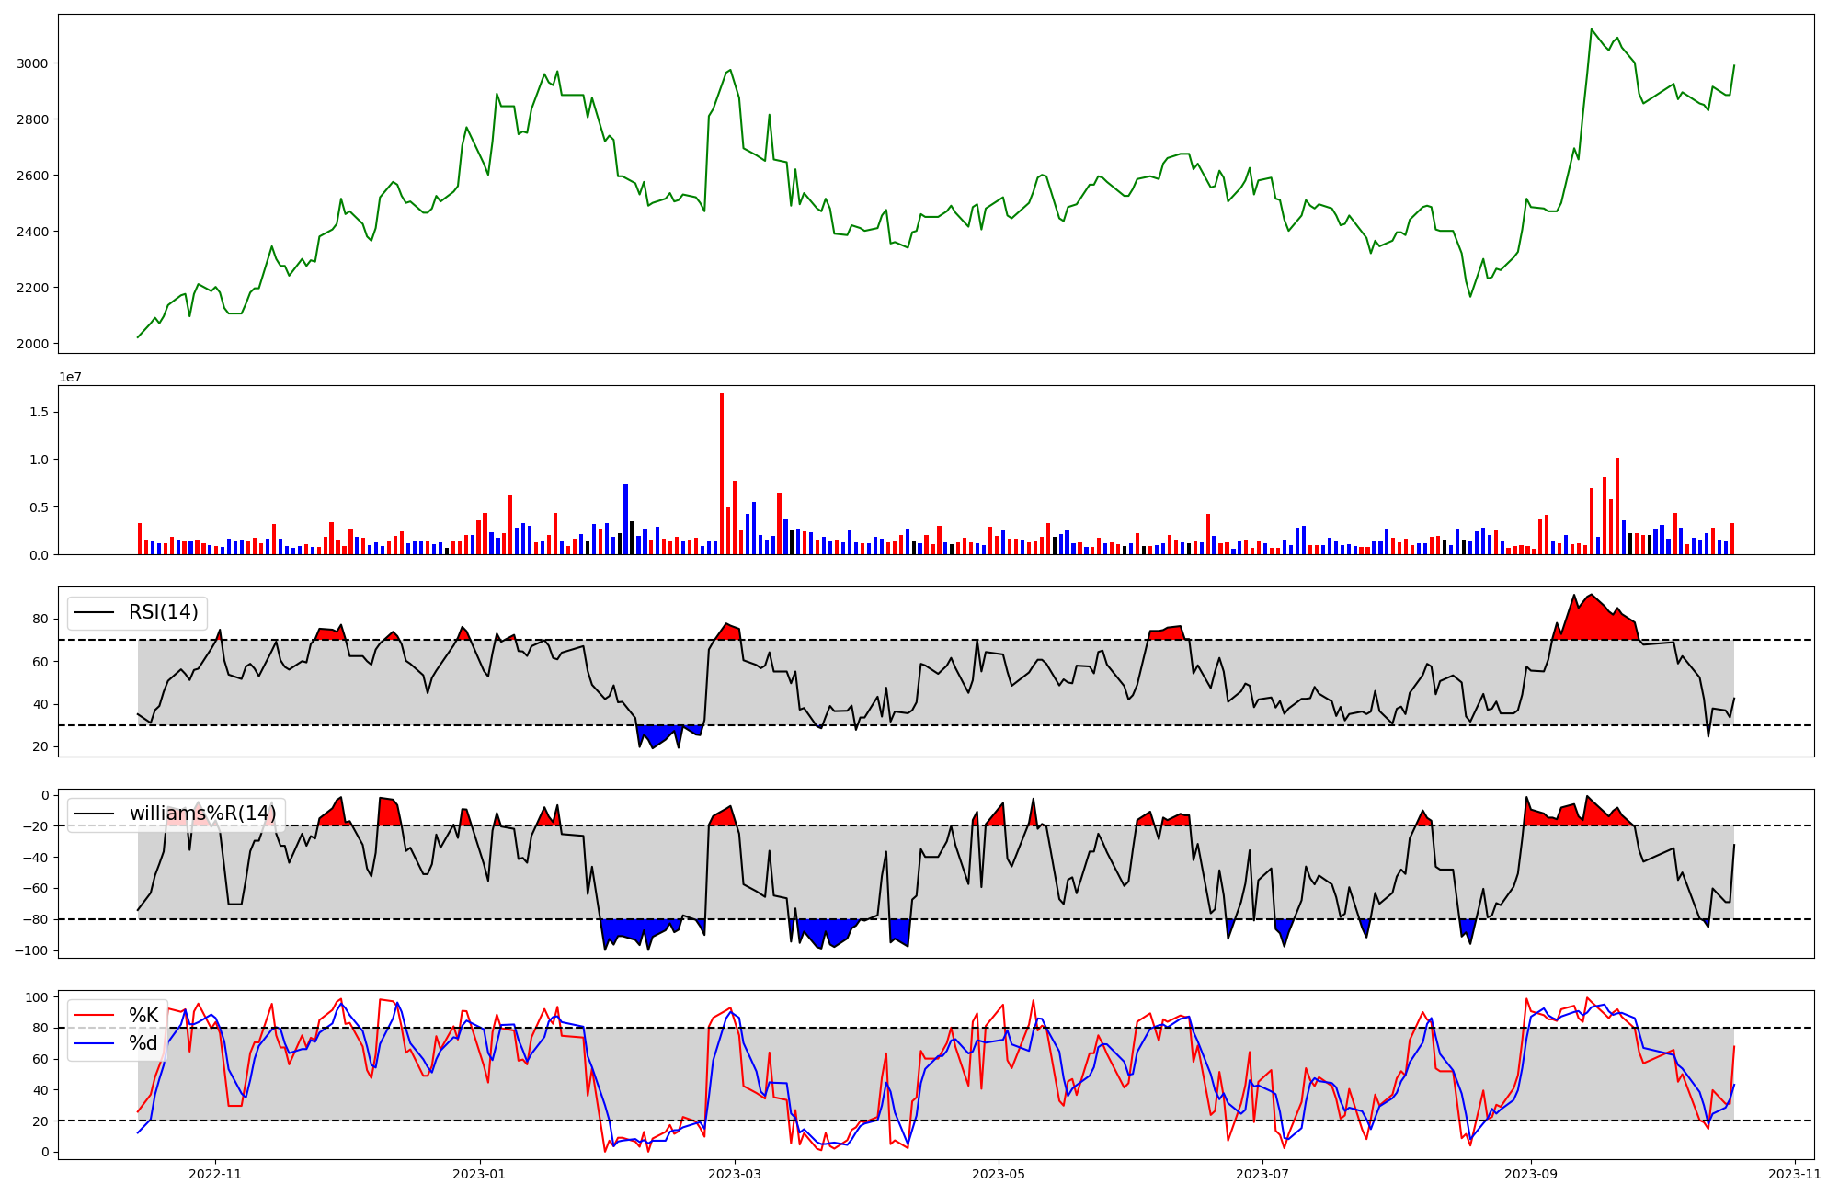This screenshot has height=1195, width=1839.
Task: Click the 2023-11 x-axis date label
Action: tap(1795, 1174)
